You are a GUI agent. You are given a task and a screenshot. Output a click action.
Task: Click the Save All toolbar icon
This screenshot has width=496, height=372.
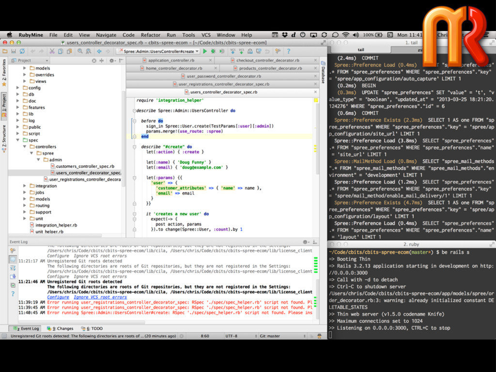tap(13, 51)
